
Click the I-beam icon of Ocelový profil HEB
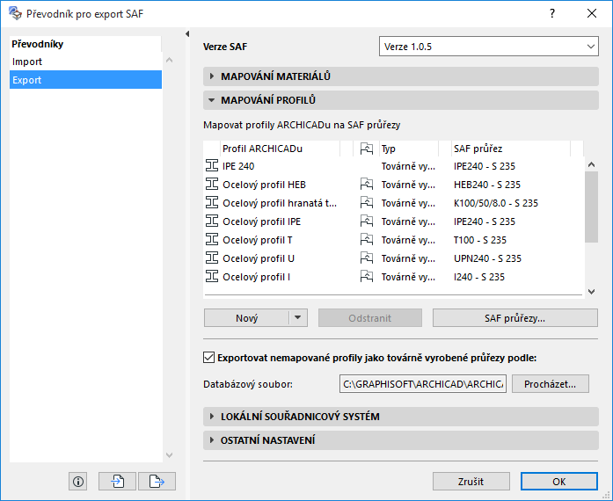point(211,184)
